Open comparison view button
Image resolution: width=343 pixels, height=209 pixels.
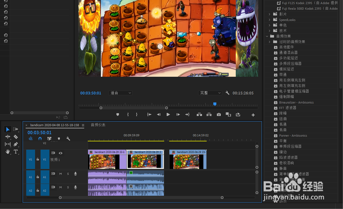228,115
